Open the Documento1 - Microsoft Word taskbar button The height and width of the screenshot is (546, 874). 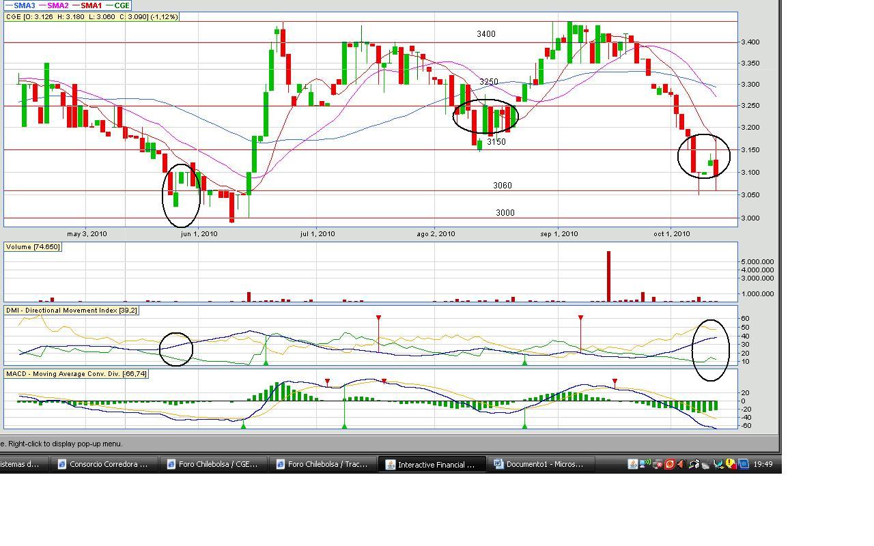[x=541, y=464]
